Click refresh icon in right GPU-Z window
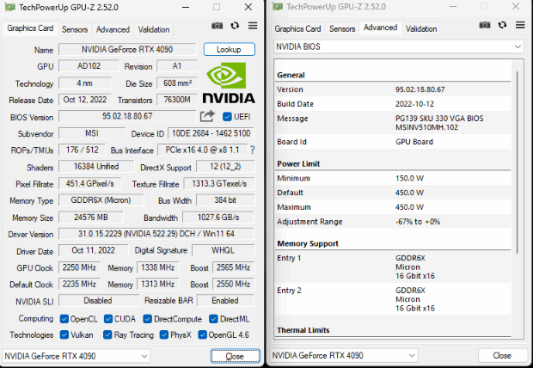The height and width of the screenshot is (368, 533). [502, 25]
